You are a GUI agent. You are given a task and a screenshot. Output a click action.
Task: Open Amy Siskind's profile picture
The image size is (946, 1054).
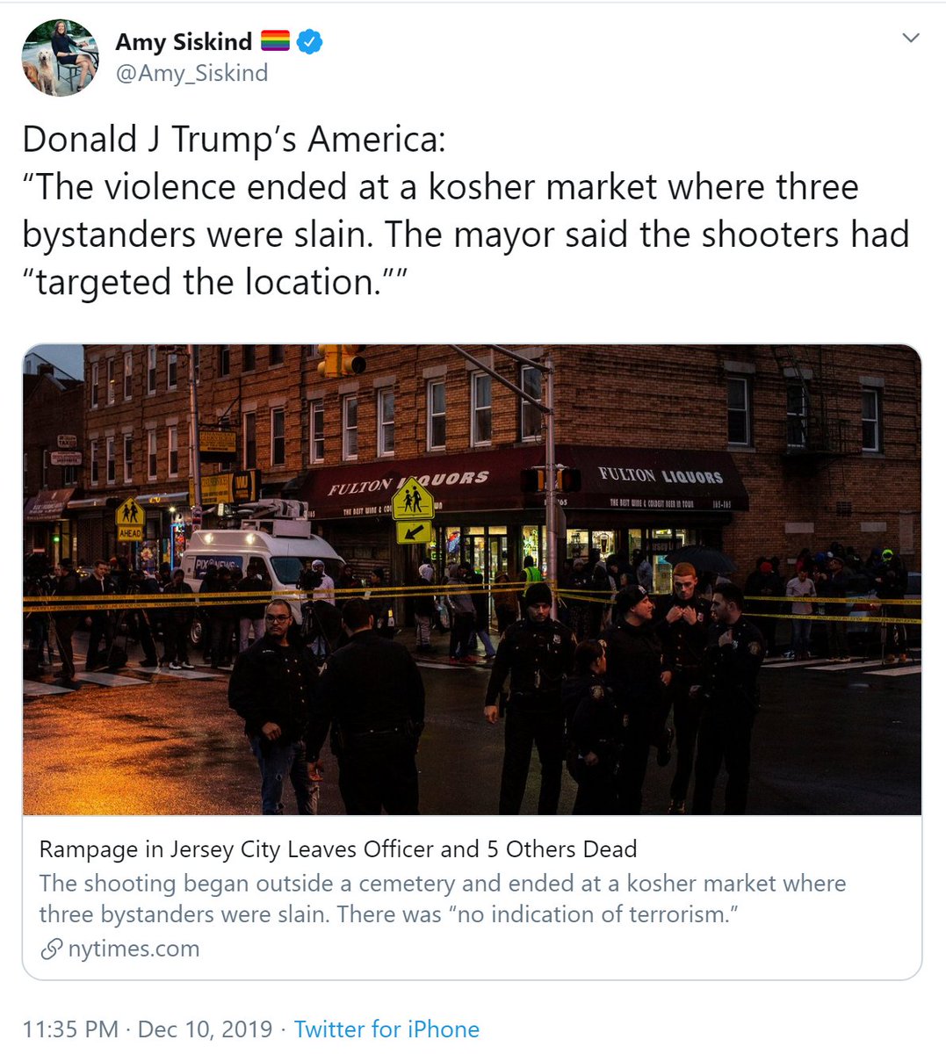pos(60,57)
